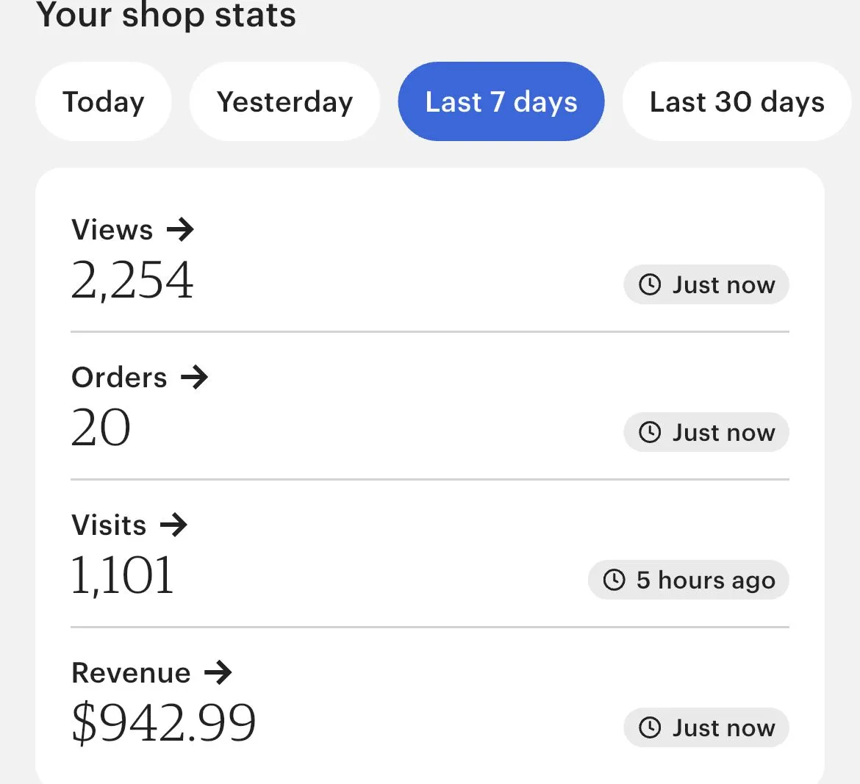Click the clock icon in the Views row
This screenshot has width=860, height=784.
(650, 284)
